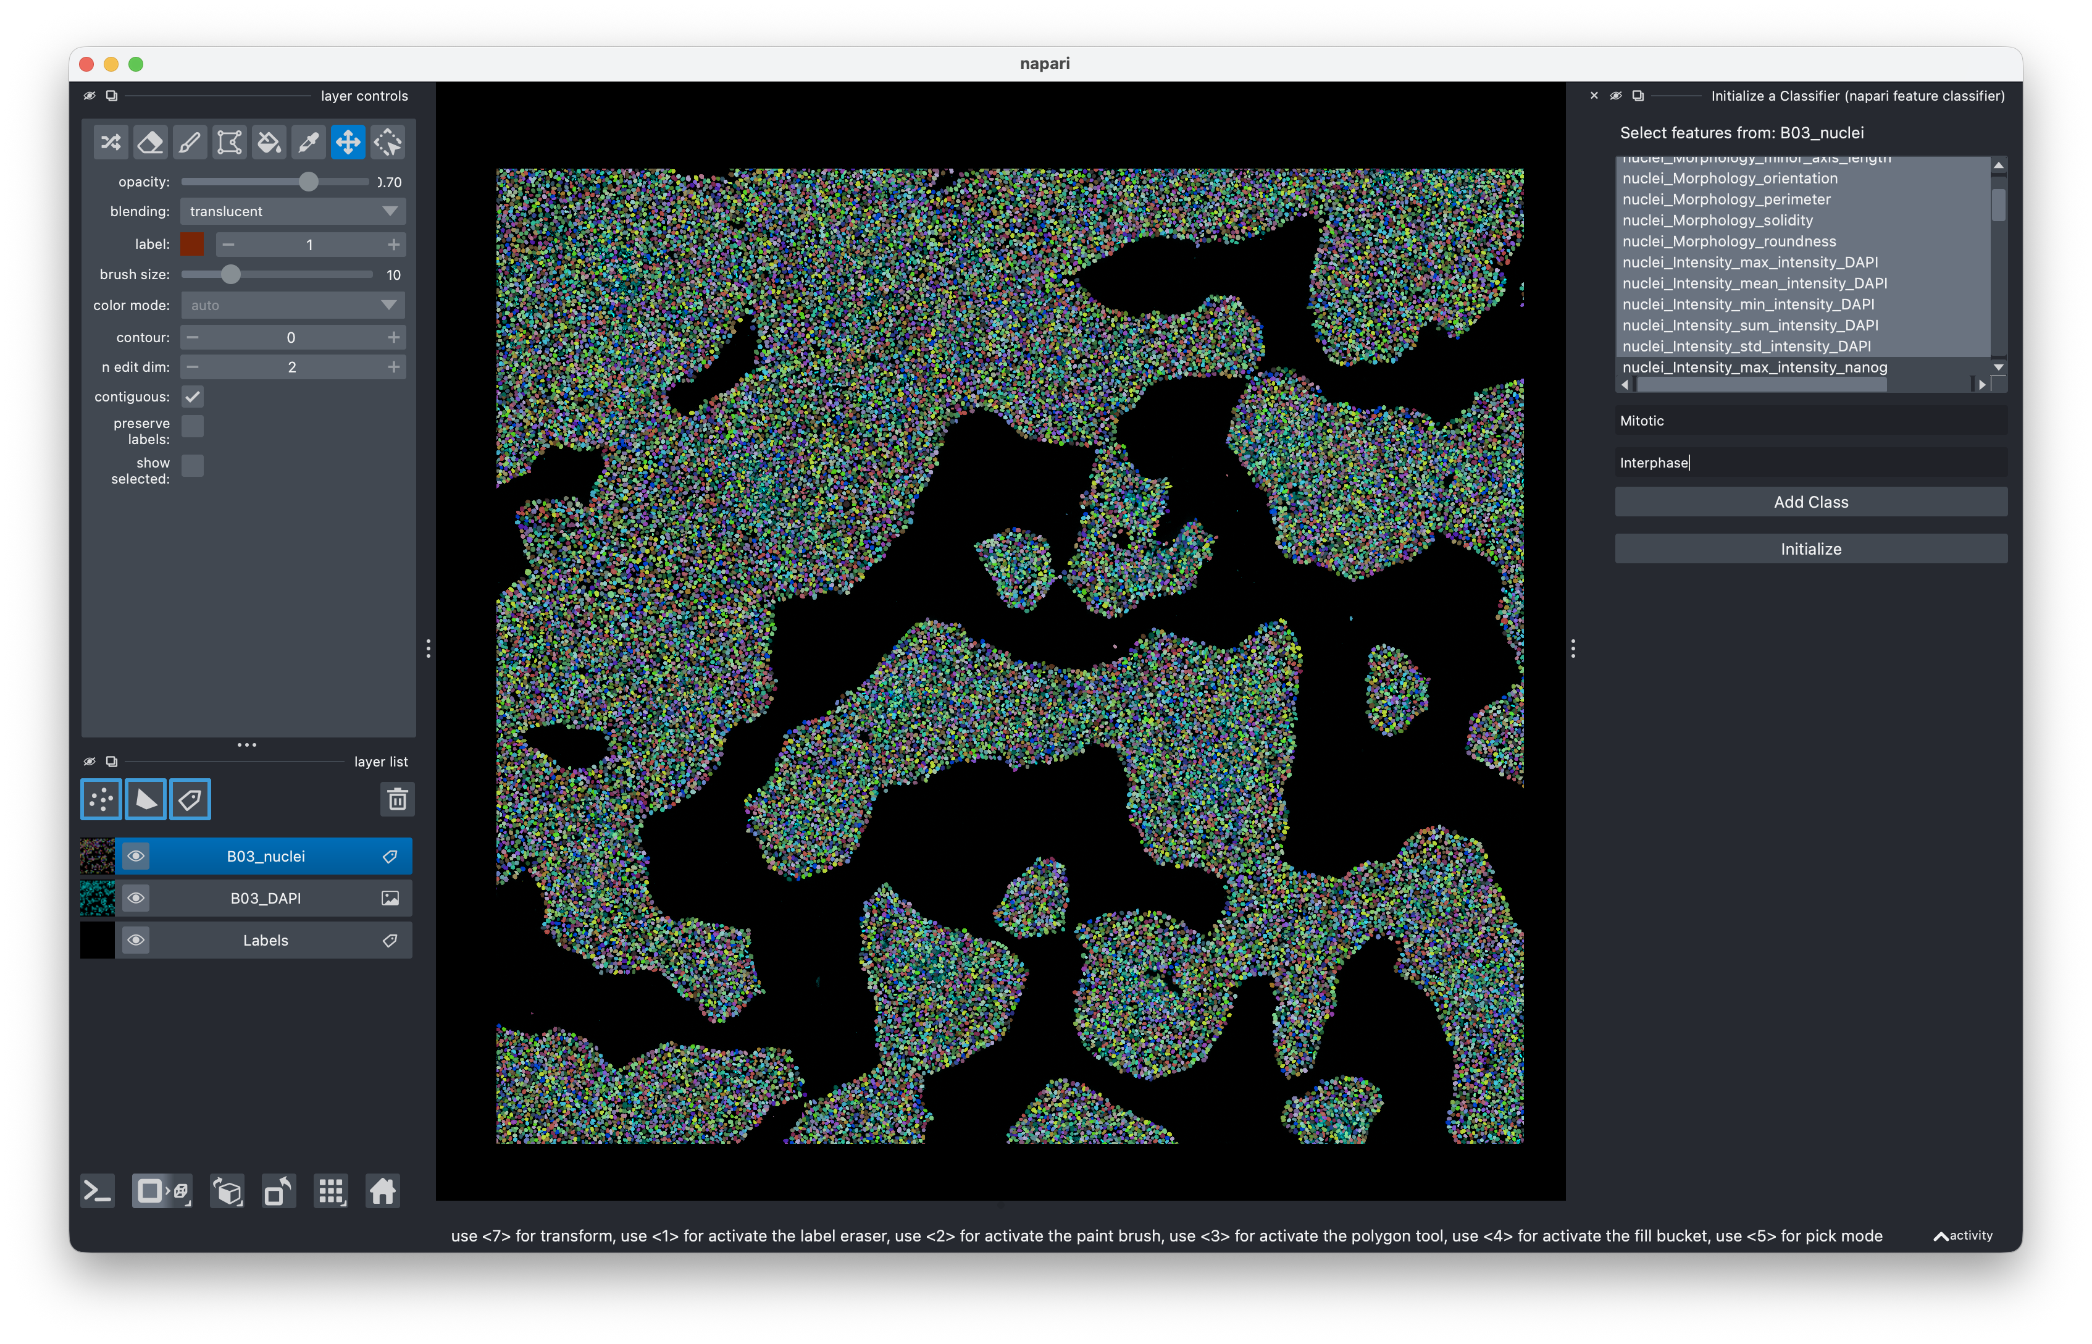The image size is (2092, 1344).
Task: Open the blending dropdown
Action: (292, 211)
